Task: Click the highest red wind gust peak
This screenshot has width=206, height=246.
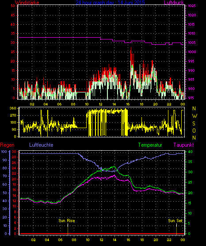Action: [x=131, y=48]
